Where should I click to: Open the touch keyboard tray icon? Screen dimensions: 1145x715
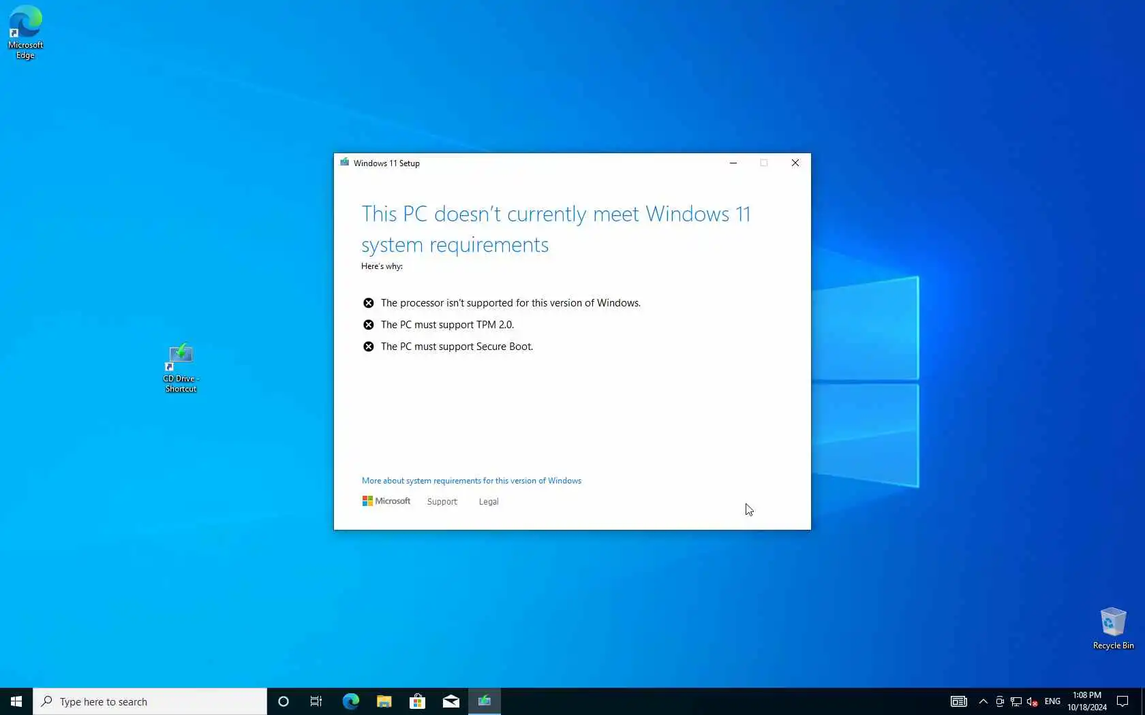(x=958, y=701)
